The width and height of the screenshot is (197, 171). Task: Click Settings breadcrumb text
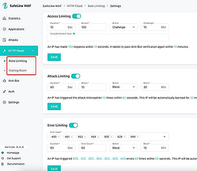115,6
